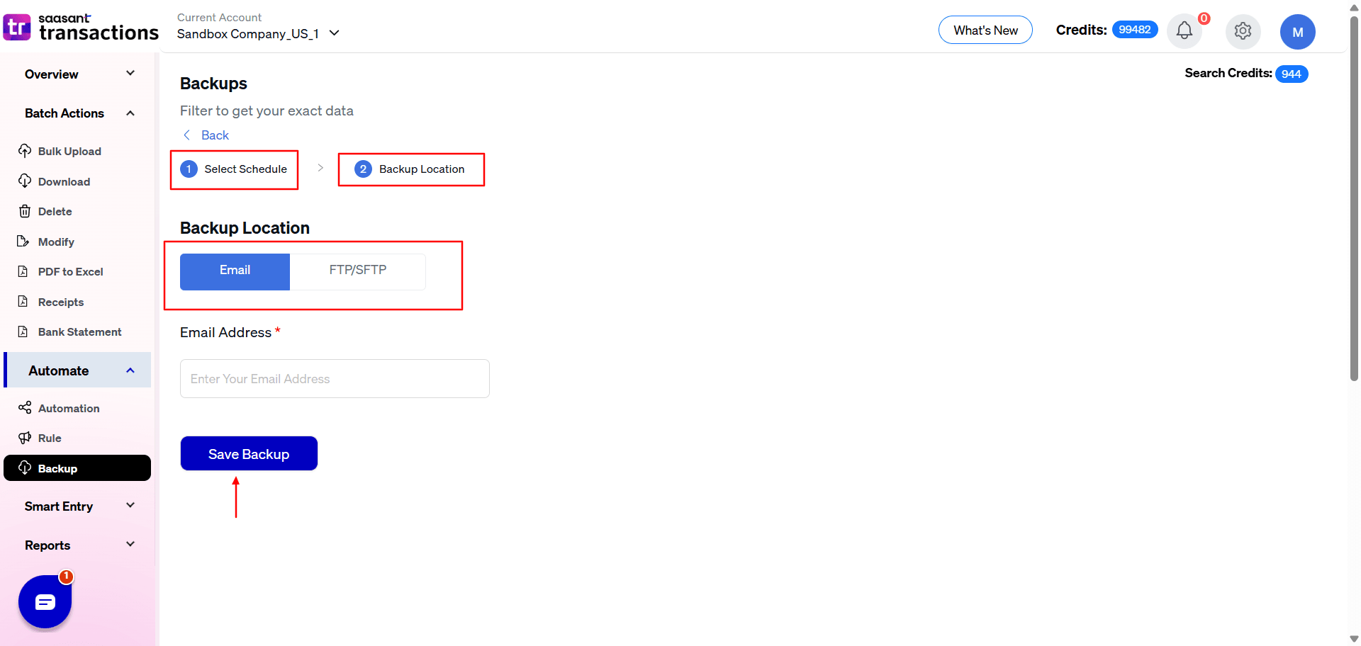The width and height of the screenshot is (1361, 646).
Task: Open the chat support bubble icon
Action: (45, 602)
